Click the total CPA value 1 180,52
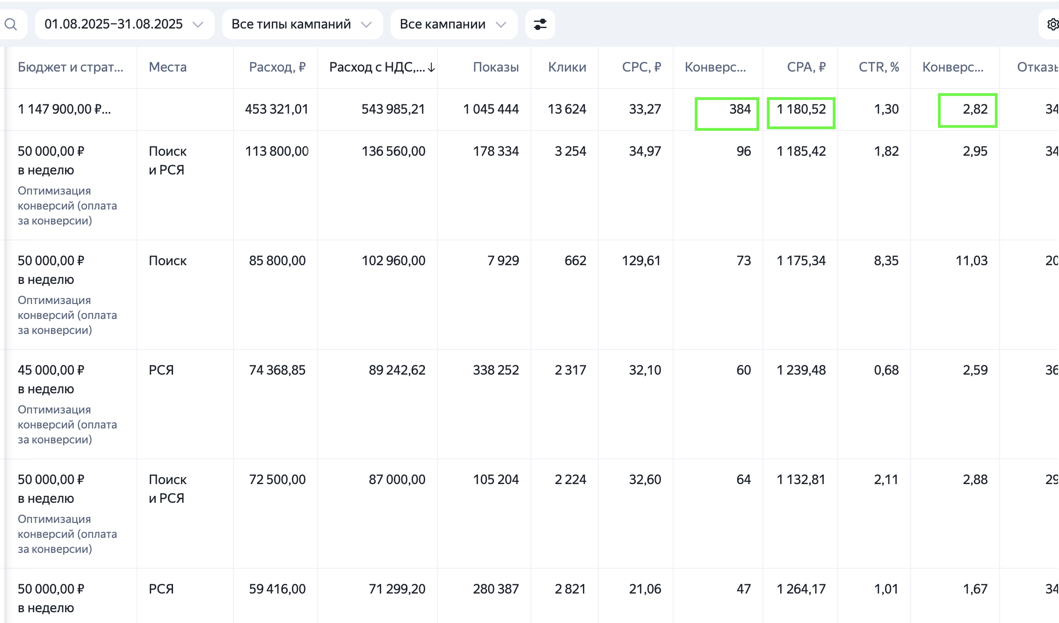1059x623 pixels. tap(801, 109)
